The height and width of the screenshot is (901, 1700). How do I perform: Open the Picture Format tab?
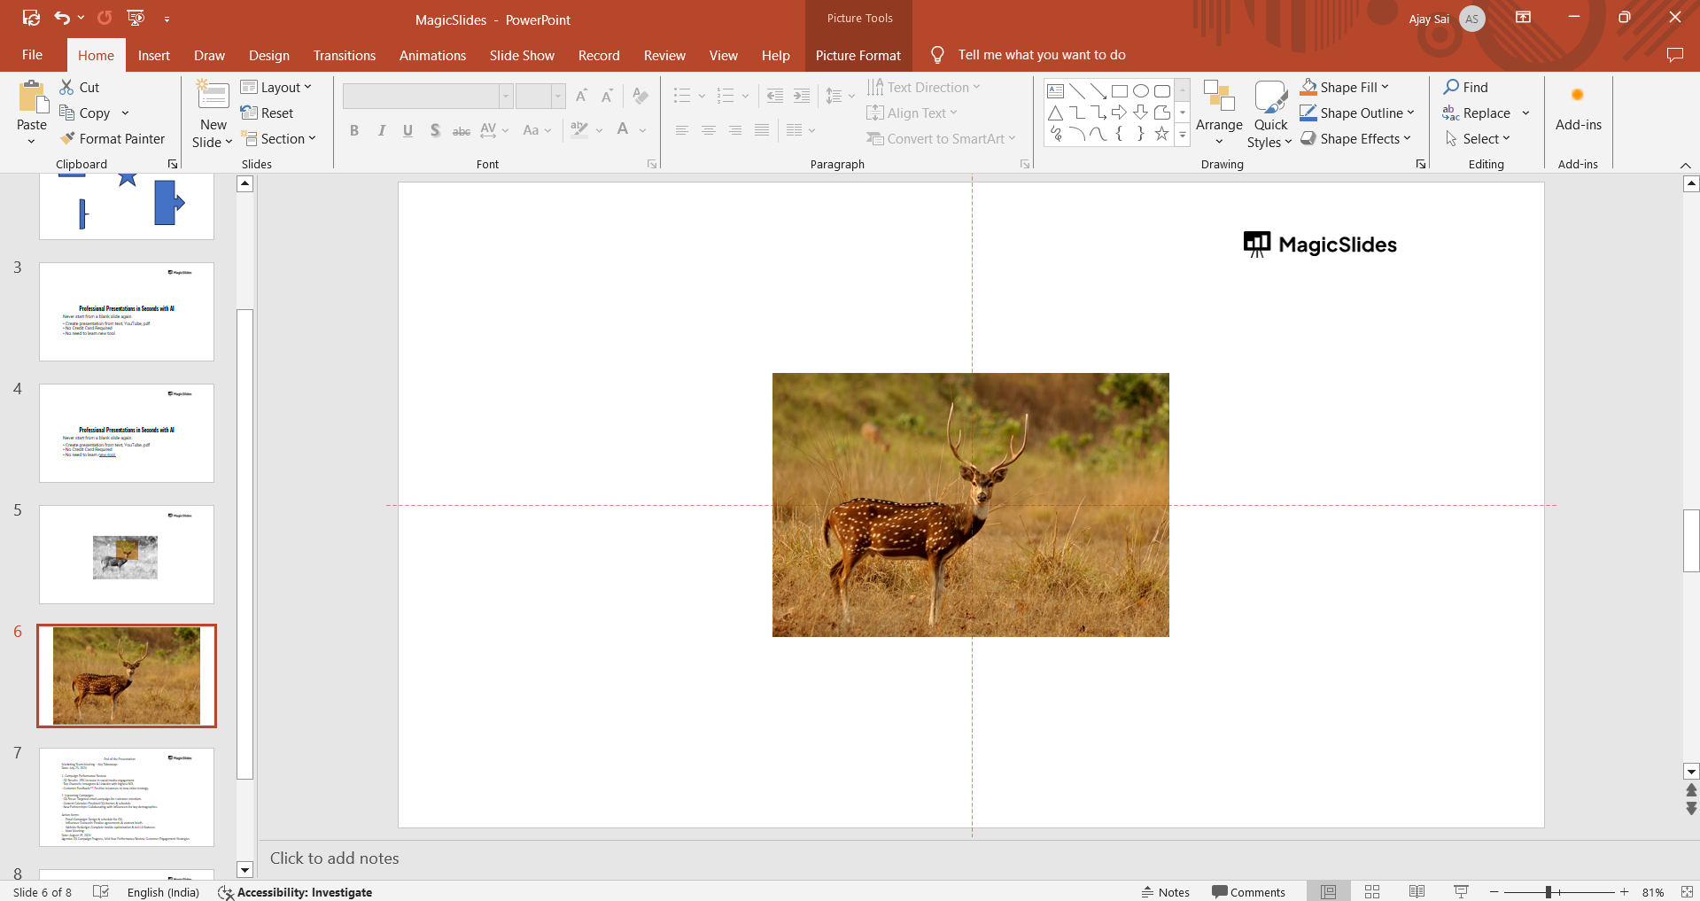858,55
